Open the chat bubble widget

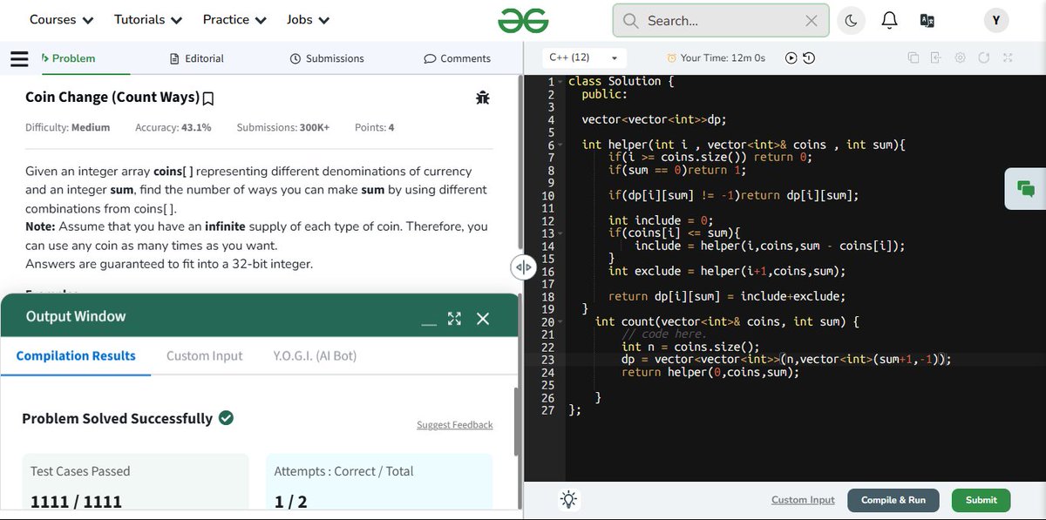pyautogui.click(x=1026, y=189)
